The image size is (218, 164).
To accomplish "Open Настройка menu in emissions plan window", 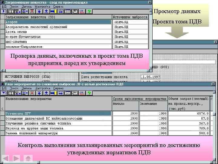I will point(43,88).
